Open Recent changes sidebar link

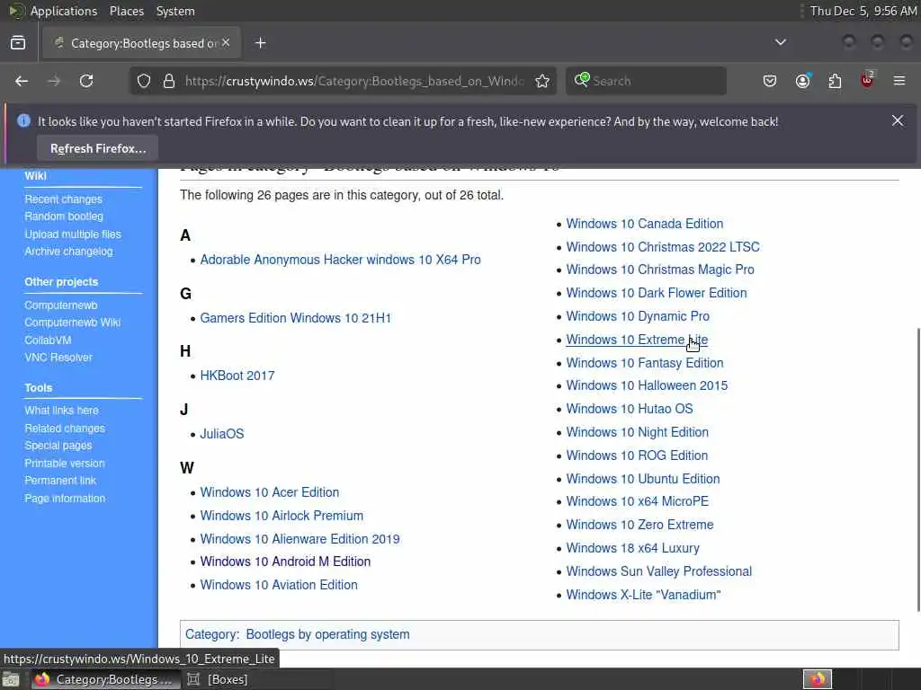click(64, 199)
